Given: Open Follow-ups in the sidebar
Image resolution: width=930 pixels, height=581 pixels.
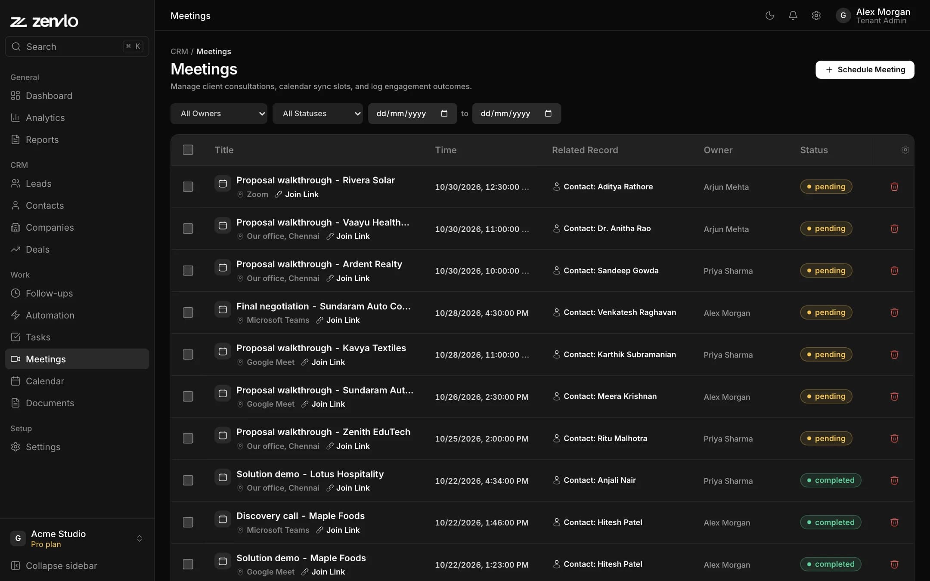Looking at the screenshot, I should [77, 293].
